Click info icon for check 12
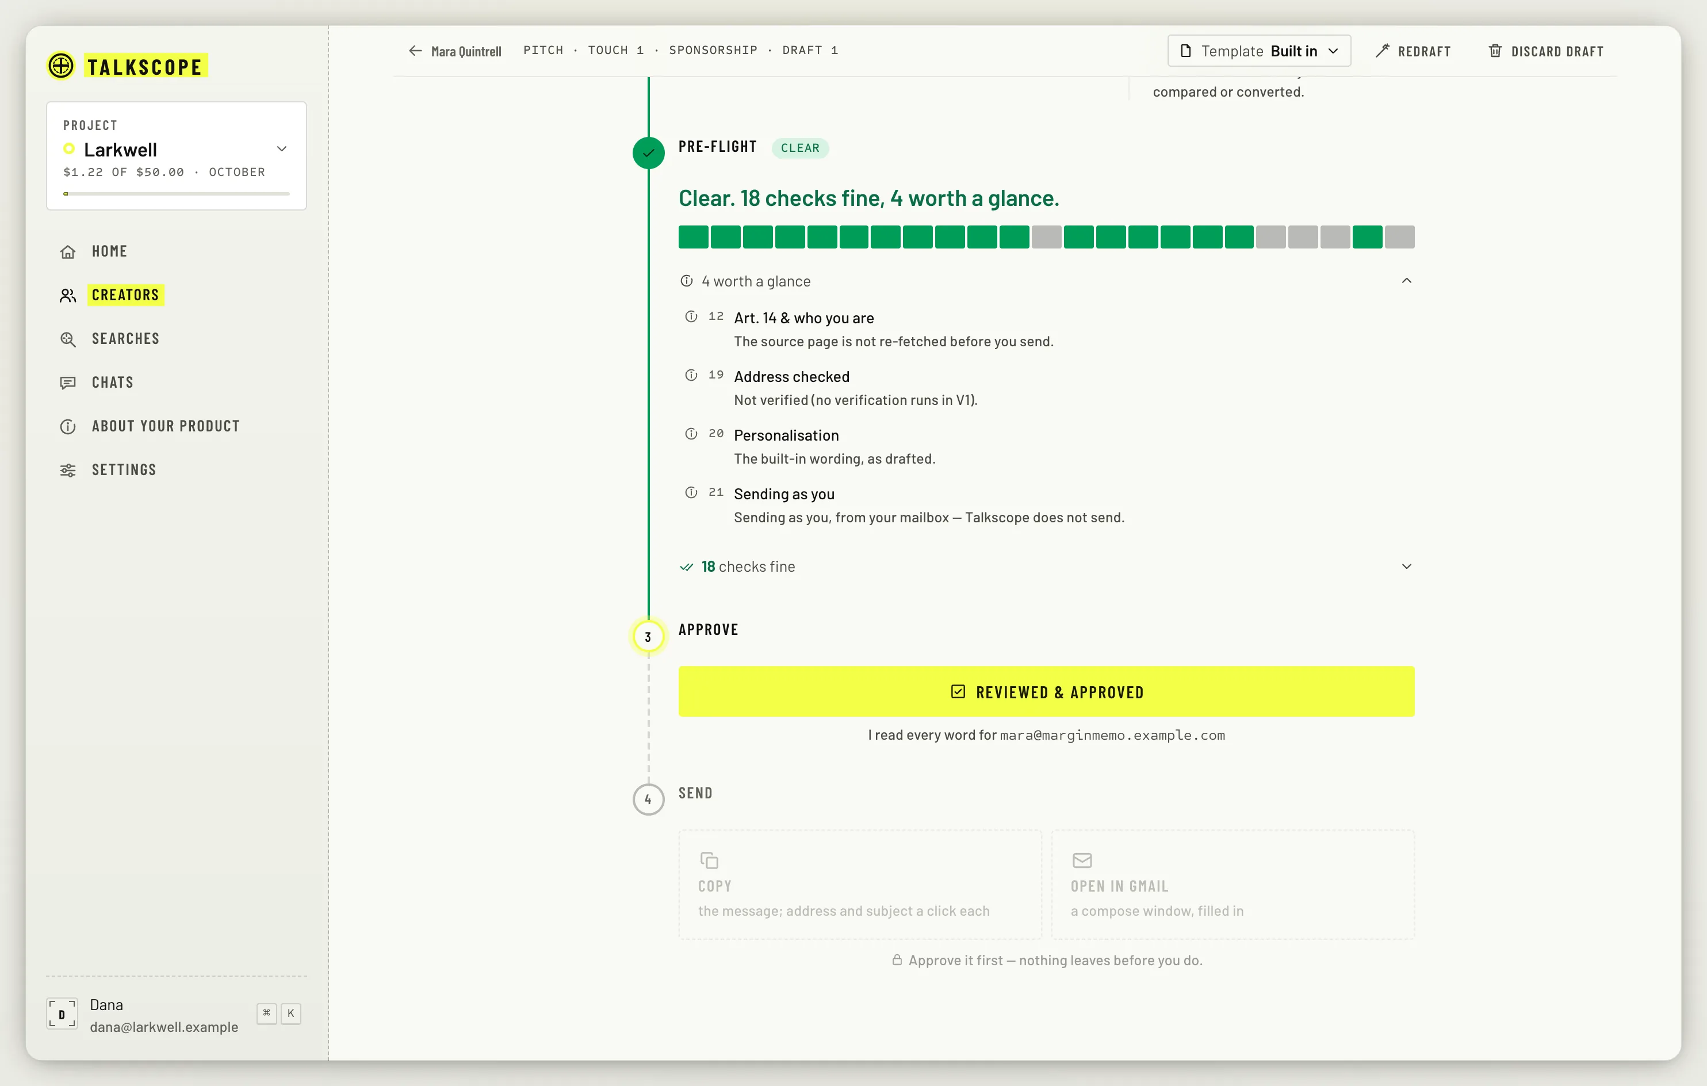The height and width of the screenshot is (1086, 1707). (x=691, y=317)
